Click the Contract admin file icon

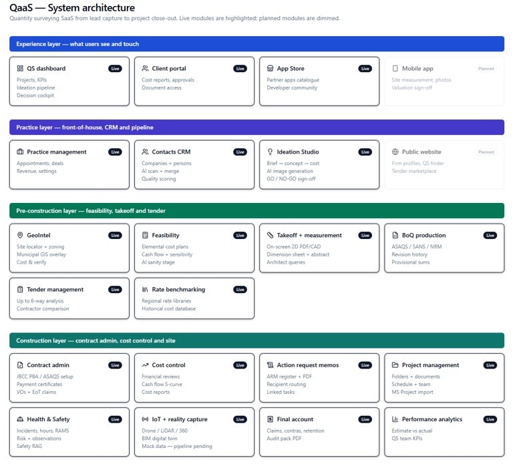pos(20,365)
